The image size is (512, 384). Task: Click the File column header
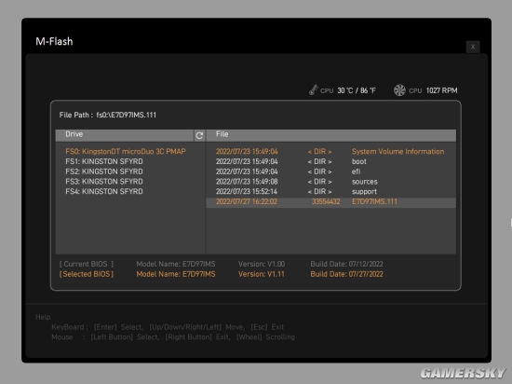point(331,135)
